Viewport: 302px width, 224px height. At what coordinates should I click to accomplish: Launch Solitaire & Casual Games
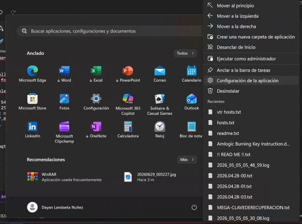click(160, 104)
